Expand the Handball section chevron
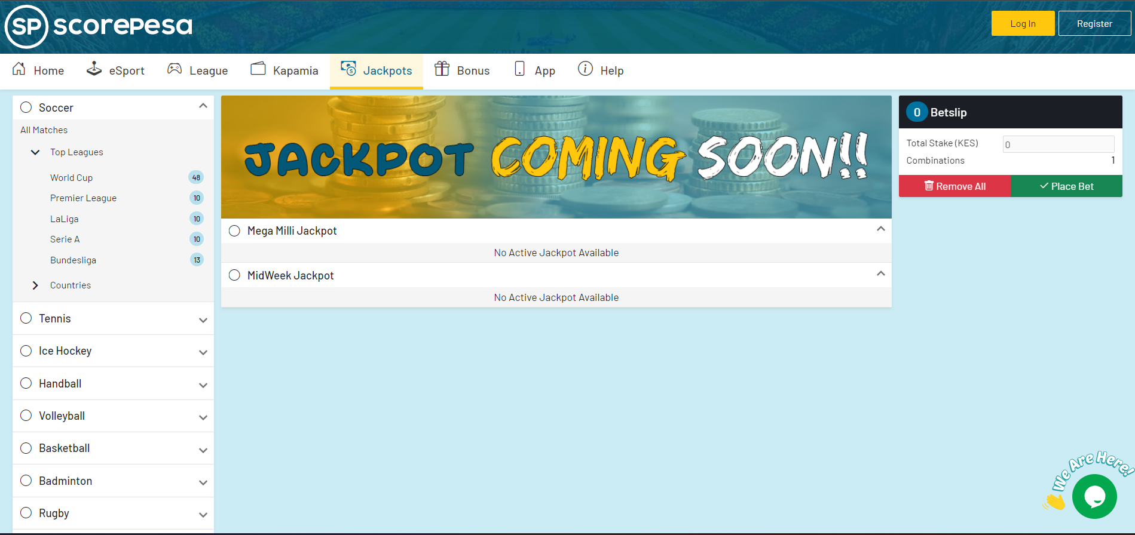 tap(203, 385)
